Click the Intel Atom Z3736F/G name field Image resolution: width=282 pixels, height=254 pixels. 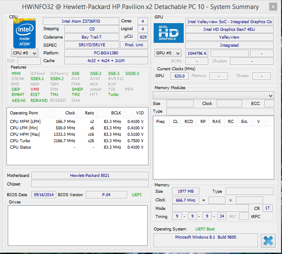click(81, 21)
